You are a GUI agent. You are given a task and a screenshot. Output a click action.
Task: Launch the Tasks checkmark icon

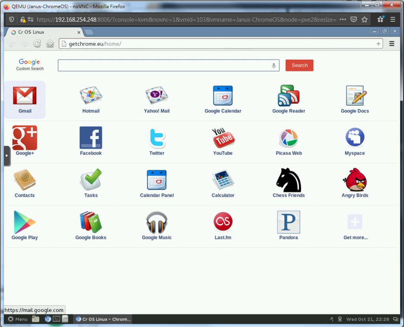pos(91,179)
